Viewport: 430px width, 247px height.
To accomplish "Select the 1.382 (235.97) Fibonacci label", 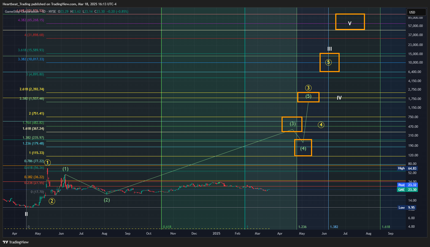I will [x=33, y=138].
